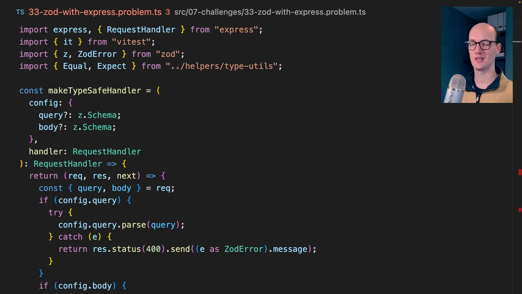
Task: Jump to the lower red error marker in scrollbar
Action: point(520,209)
